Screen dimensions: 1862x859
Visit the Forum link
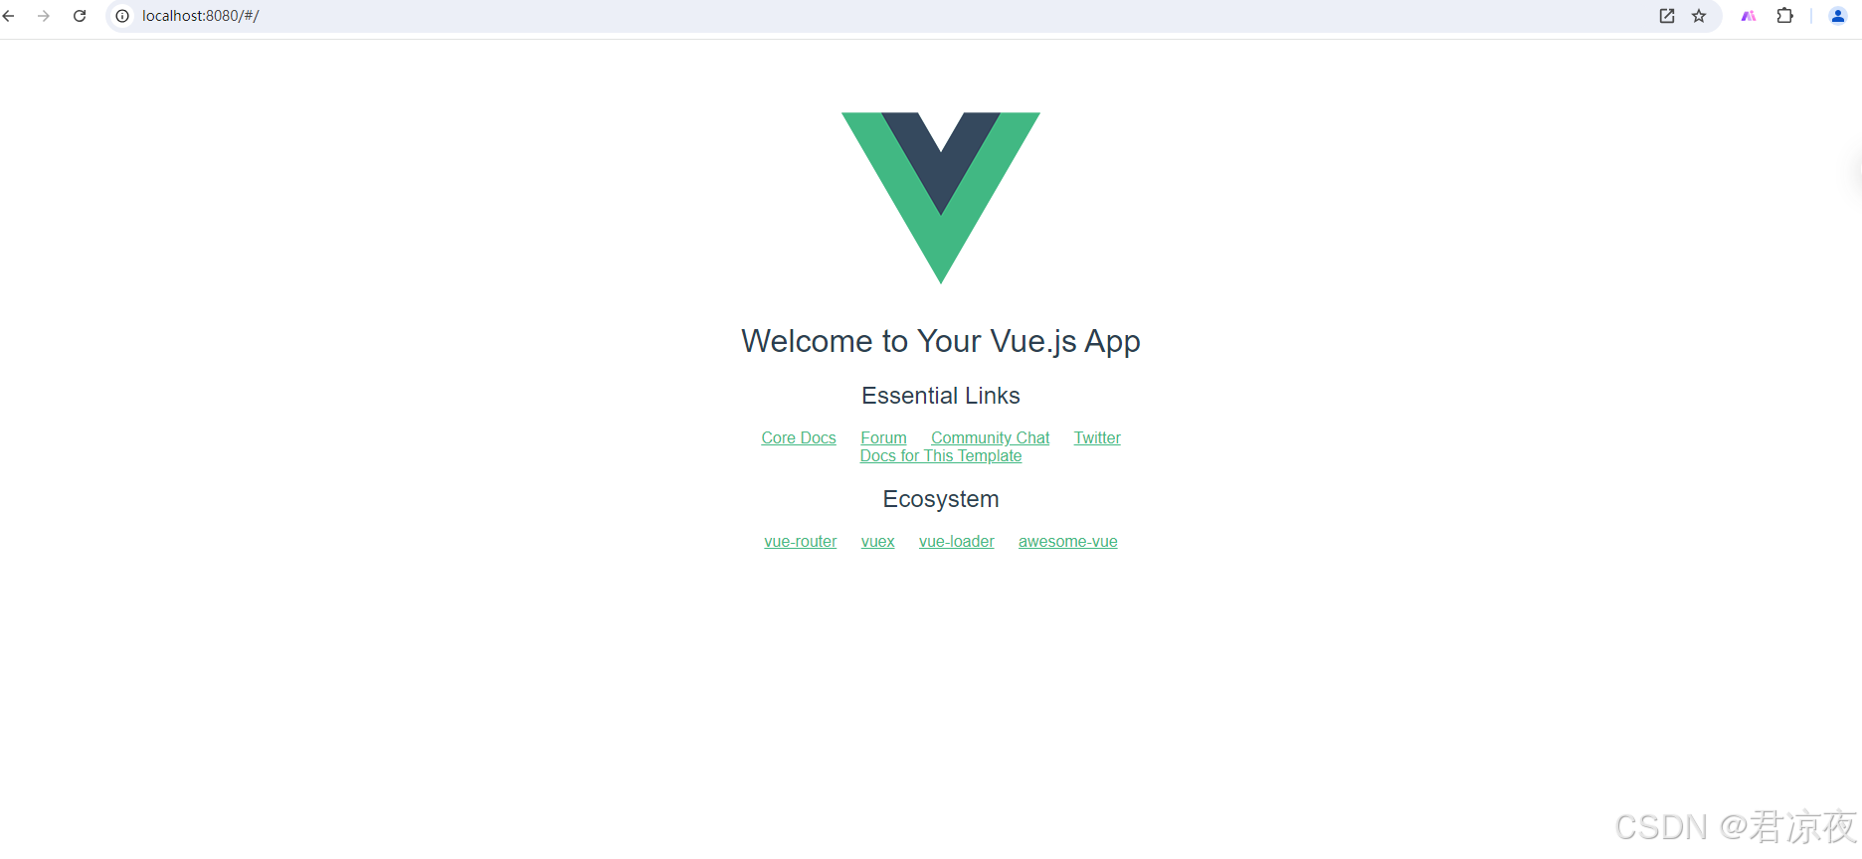pos(883,438)
